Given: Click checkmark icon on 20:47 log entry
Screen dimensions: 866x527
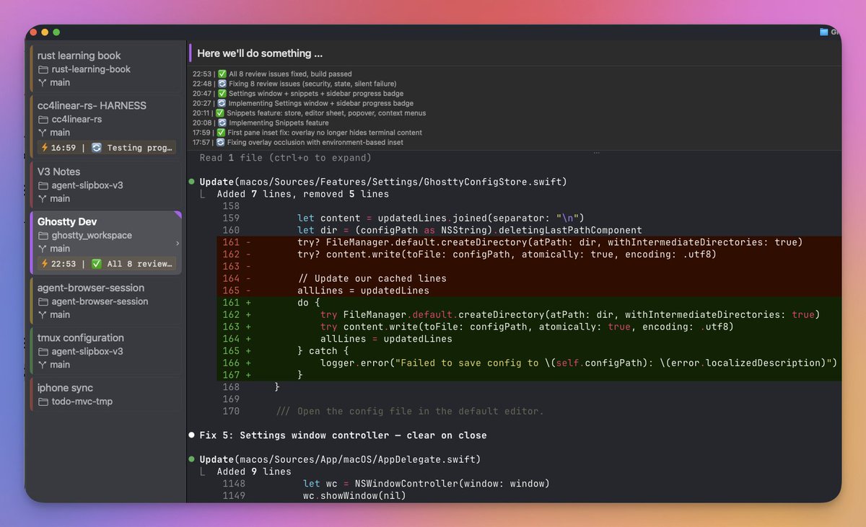Looking at the screenshot, I should tap(222, 94).
